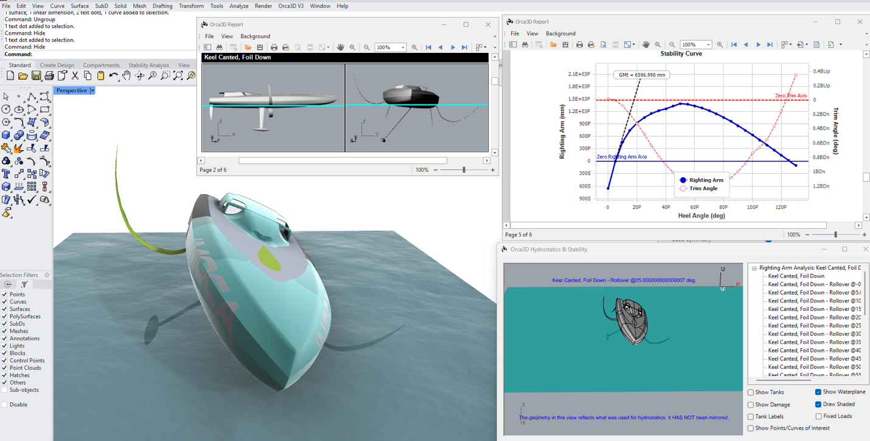This screenshot has width=870, height=441.
Task: Open the Background menu in the report window
Action: 255,36
